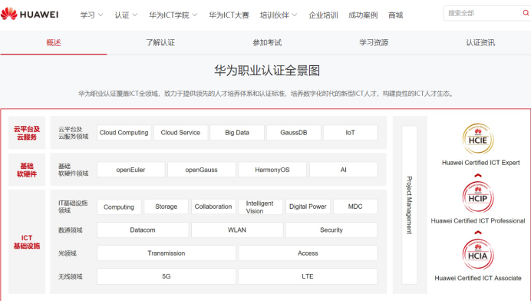Open the Access certification
The width and height of the screenshot is (531, 301).
tap(308, 253)
